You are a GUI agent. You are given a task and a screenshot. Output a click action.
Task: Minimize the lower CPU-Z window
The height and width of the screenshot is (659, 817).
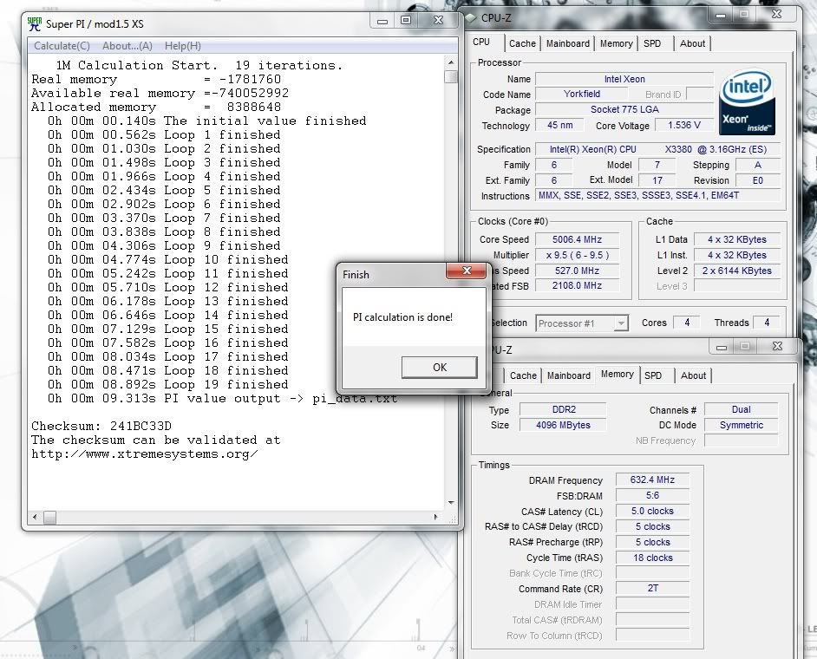(721, 348)
